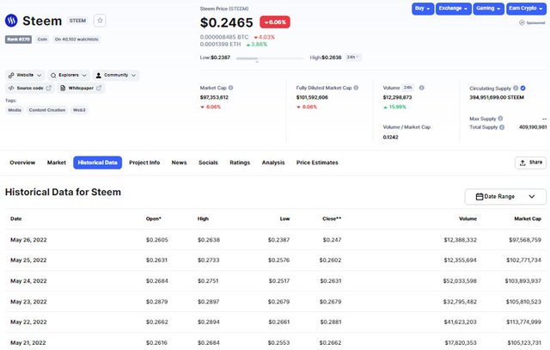This screenshot has width=550, height=350.
Task: Click the Total Supply info icon
Action: point(502,127)
